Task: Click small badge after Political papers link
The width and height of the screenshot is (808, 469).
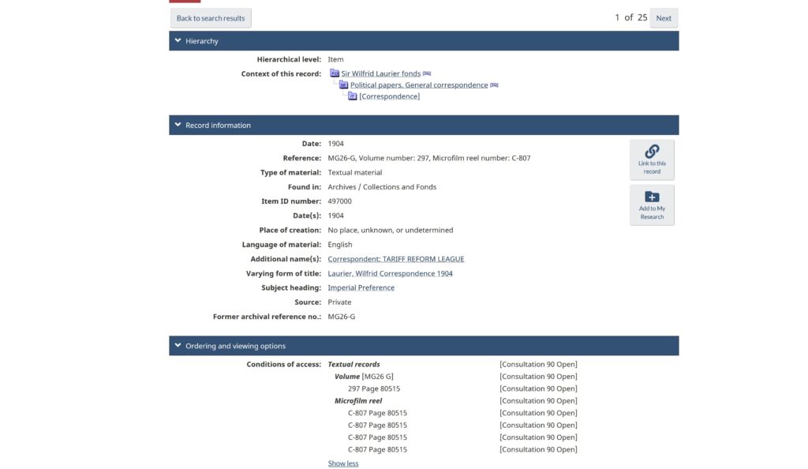Action: [x=494, y=85]
